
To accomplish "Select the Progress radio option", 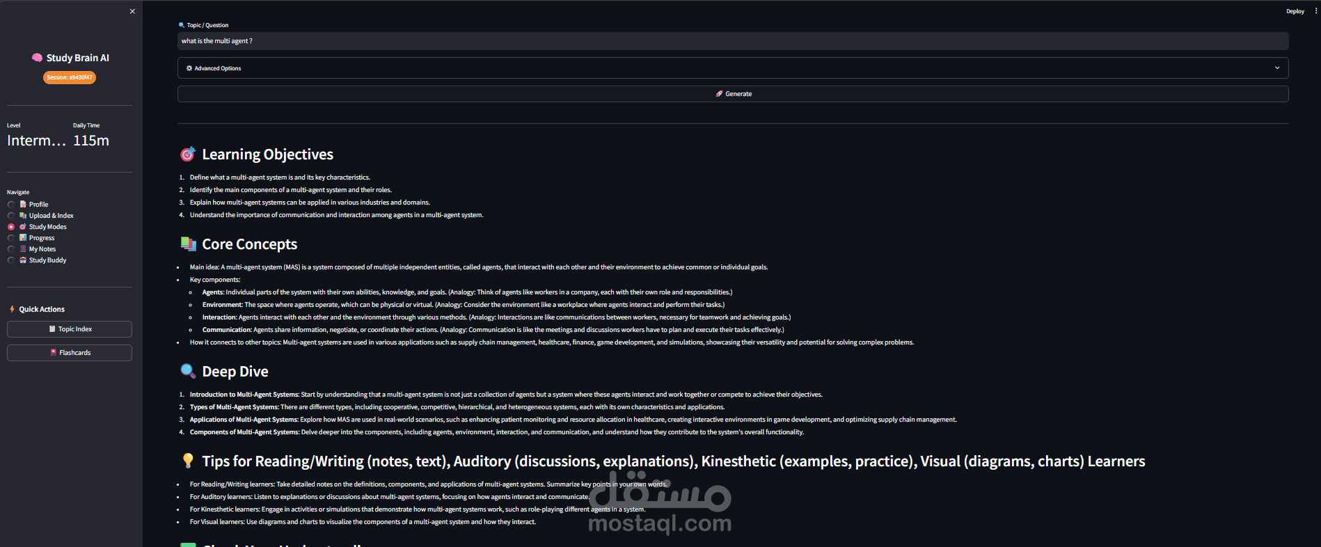I will (11, 238).
